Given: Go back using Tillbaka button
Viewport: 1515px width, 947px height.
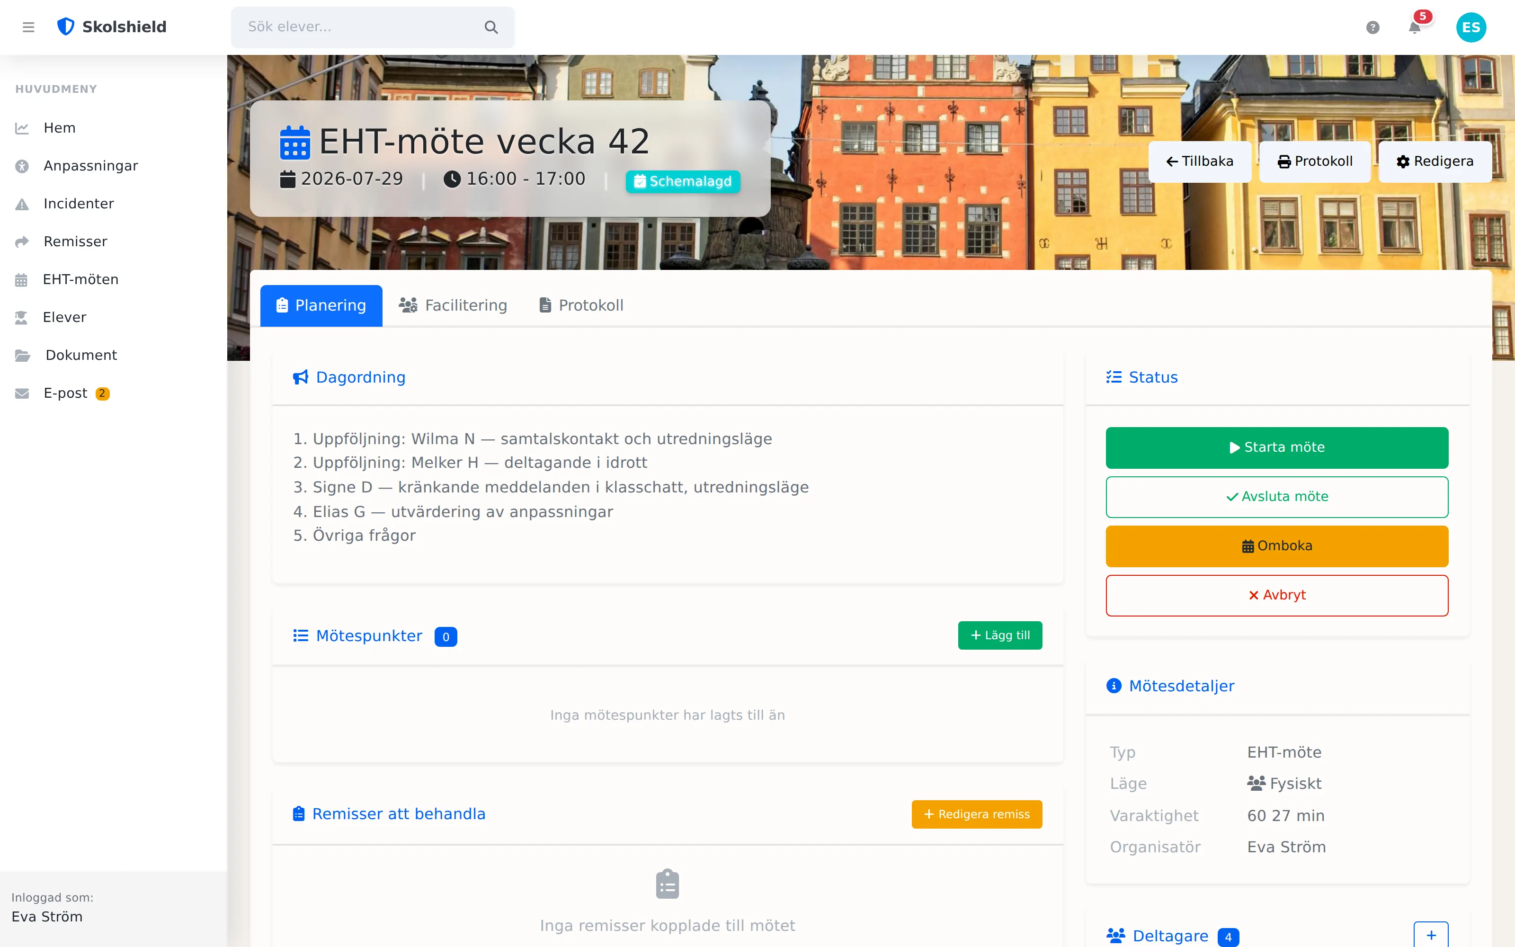Looking at the screenshot, I should click(x=1200, y=161).
